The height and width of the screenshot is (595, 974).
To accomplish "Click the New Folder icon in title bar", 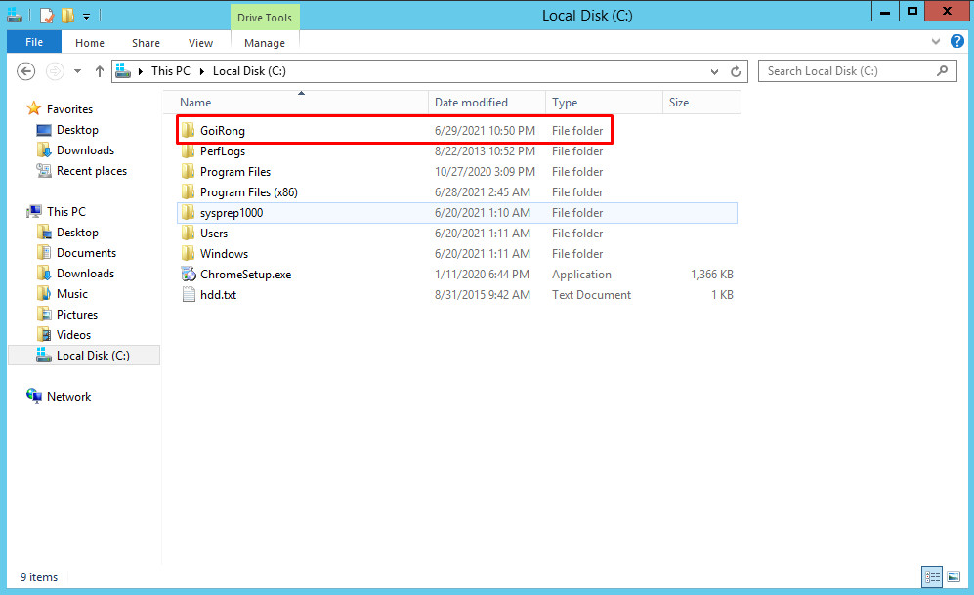I will pyautogui.click(x=66, y=15).
